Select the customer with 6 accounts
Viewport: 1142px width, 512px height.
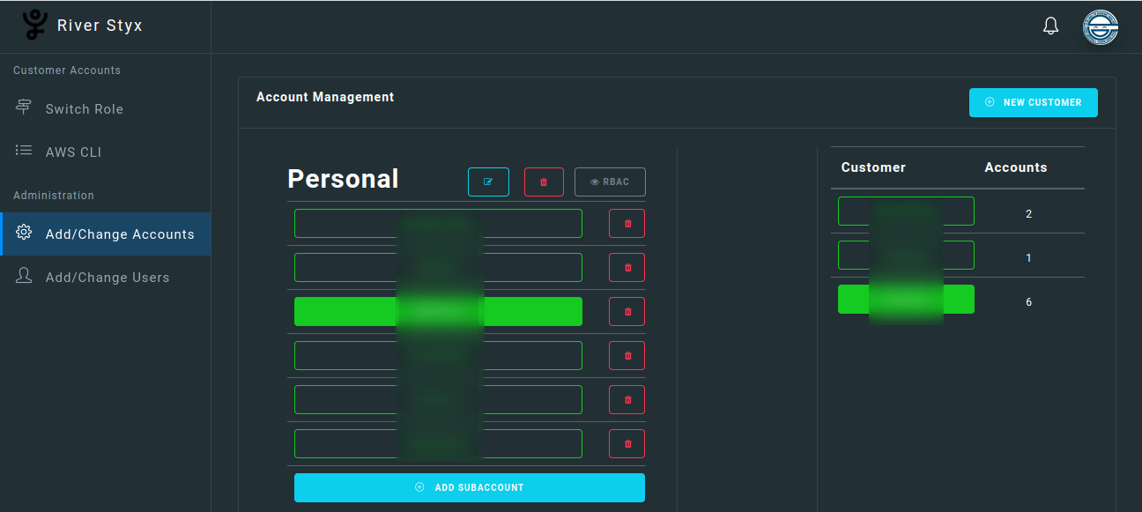point(906,299)
